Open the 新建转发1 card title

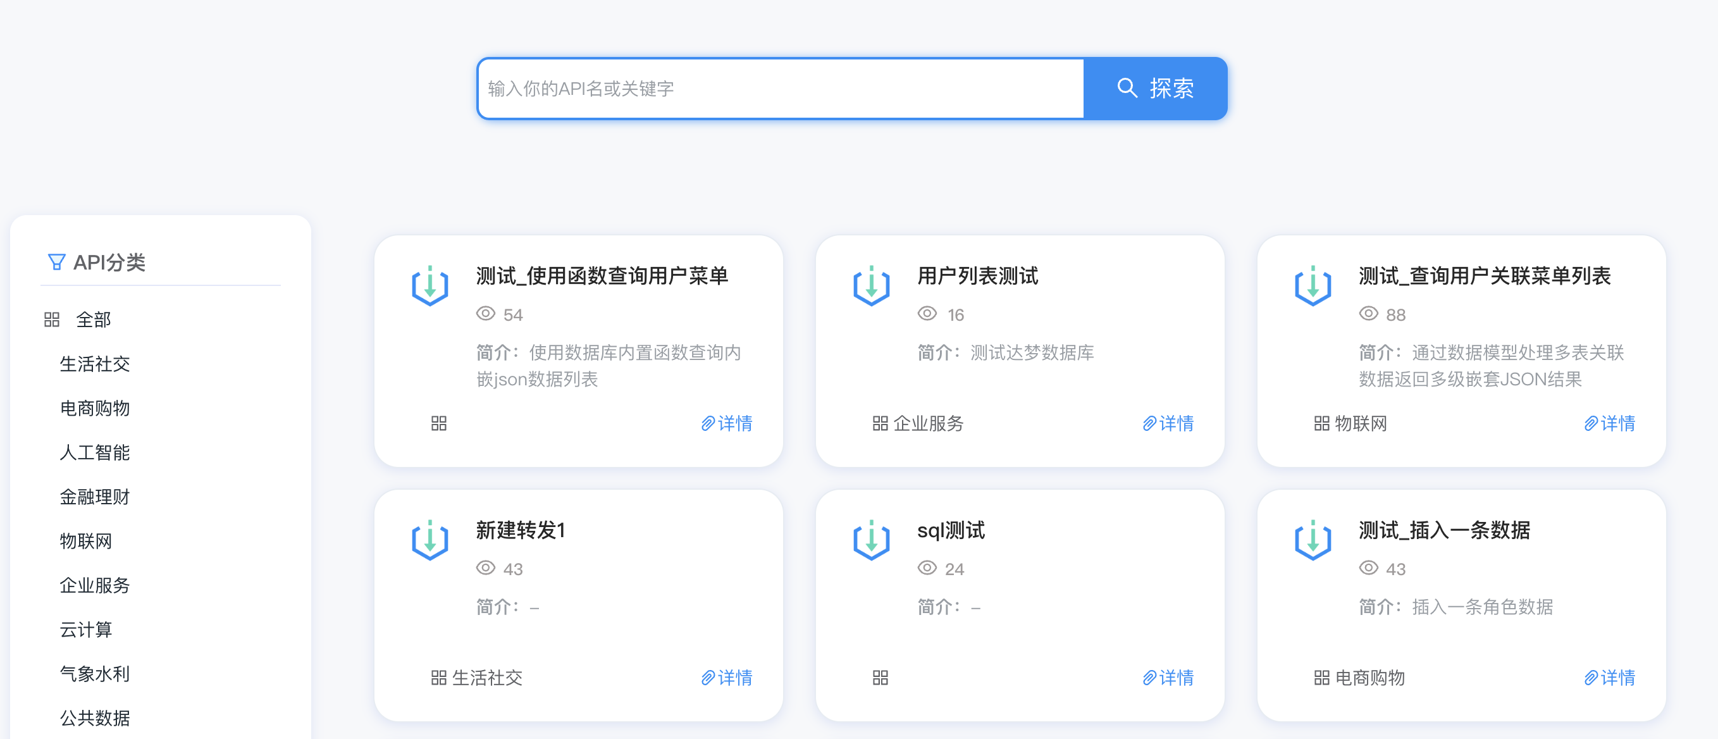click(x=520, y=530)
